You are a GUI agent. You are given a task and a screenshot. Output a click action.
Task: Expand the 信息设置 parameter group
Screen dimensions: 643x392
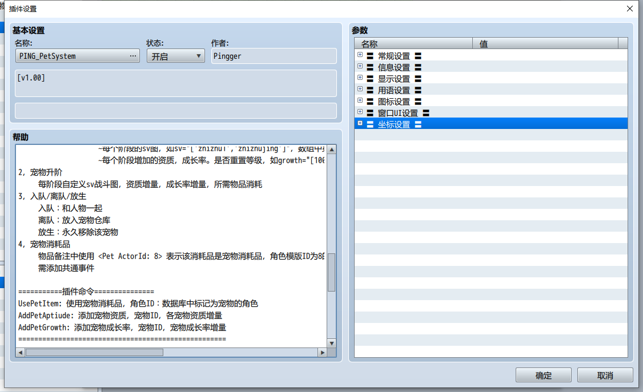[360, 66]
